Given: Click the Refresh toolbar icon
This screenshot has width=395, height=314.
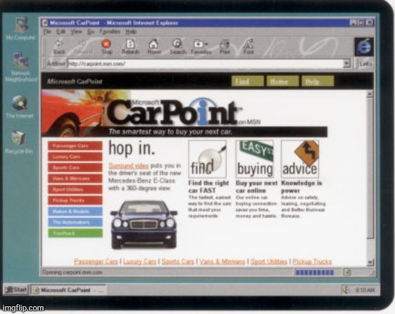Looking at the screenshot, I should [x=130, y=47].
